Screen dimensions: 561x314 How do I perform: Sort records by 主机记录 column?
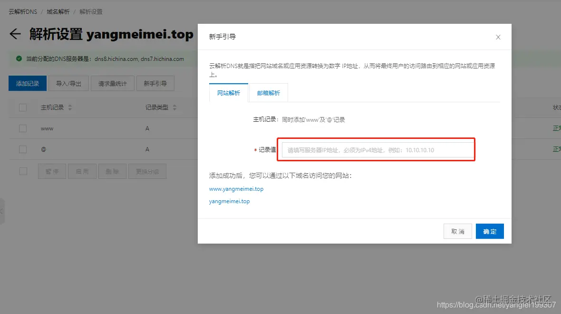click(x=69, y=107)
